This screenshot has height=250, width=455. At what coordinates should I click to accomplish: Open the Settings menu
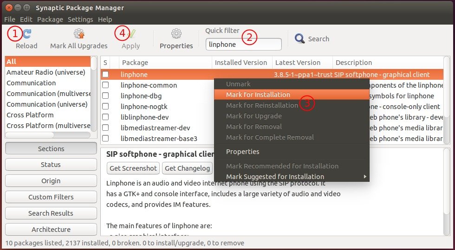(x=80, y=19)
